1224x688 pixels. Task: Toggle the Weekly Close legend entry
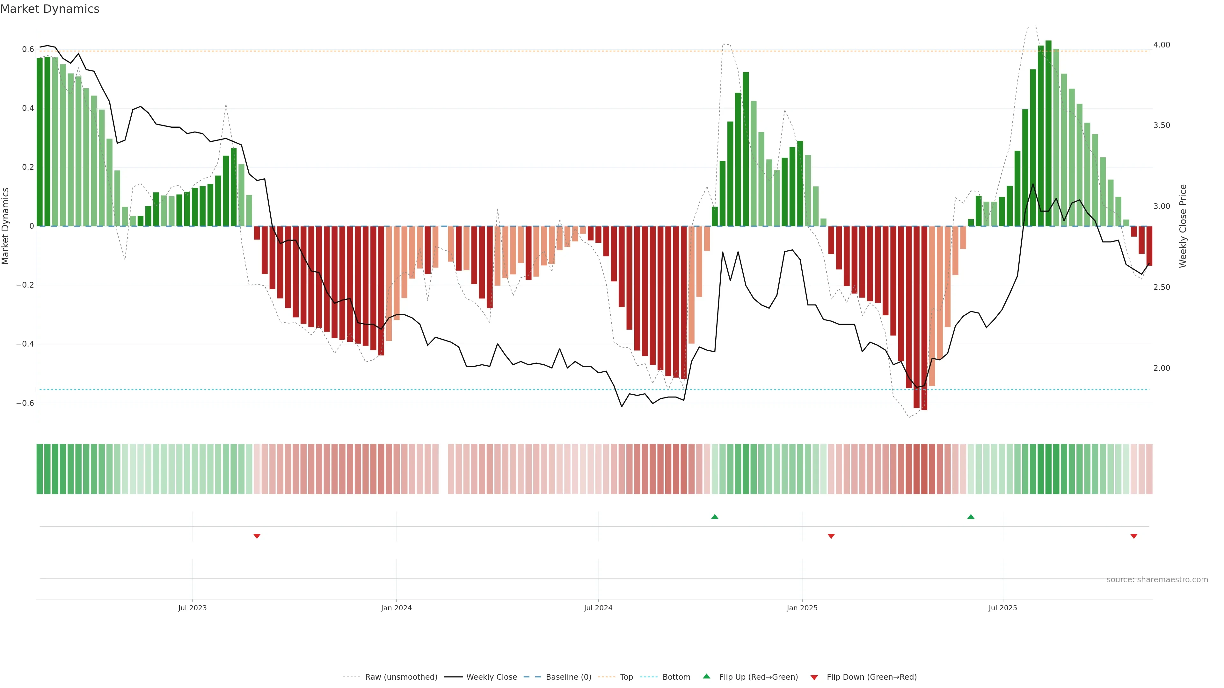[491, 677]
